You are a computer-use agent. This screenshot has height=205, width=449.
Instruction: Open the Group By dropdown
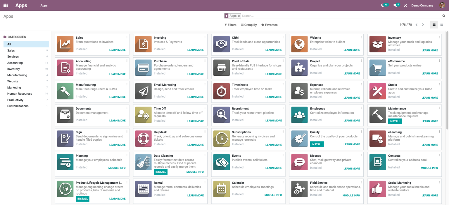pos(249,25)
